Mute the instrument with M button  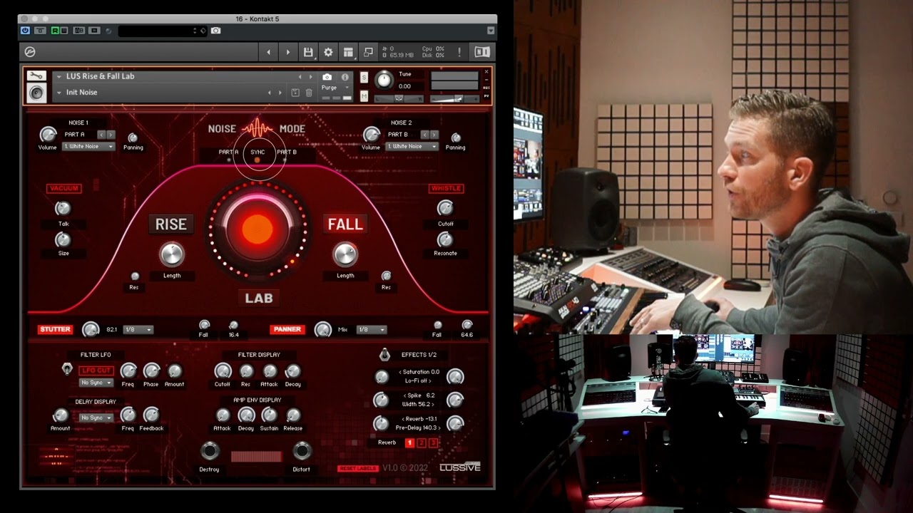pyautogui.click(x=364, y=95)
